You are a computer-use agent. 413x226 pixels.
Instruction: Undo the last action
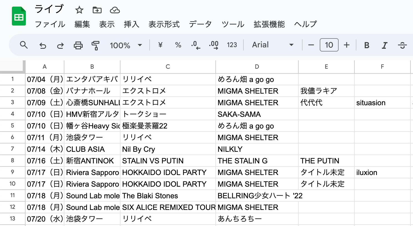(43, 45)
